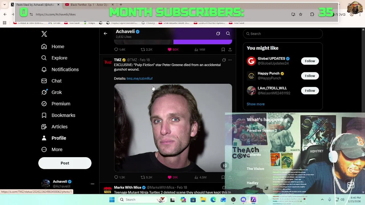Open a new browser tab

(x=121, y=5)
